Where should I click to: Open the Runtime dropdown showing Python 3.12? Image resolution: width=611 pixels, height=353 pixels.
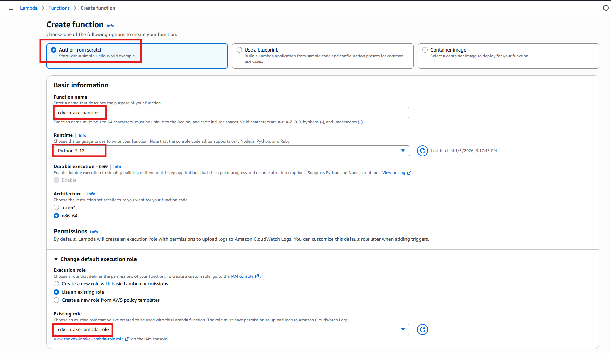(231, 151)
